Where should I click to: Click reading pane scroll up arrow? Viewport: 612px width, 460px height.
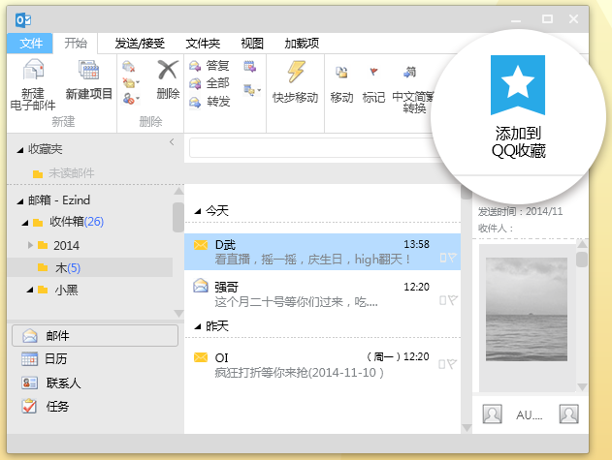582,244
